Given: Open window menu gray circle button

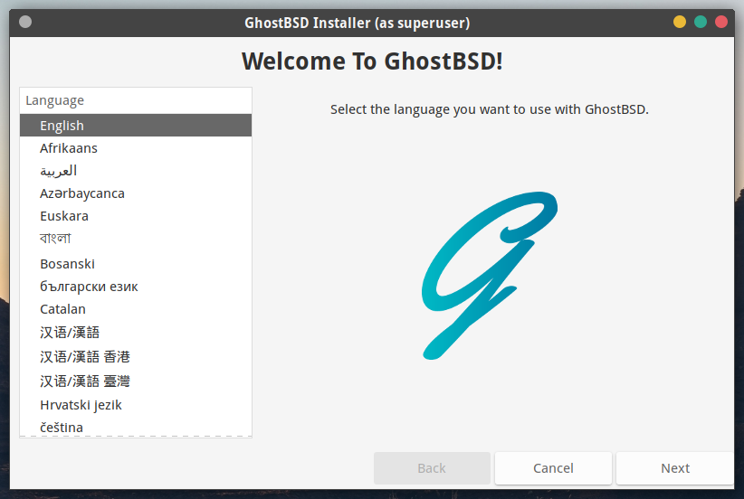Looking at the screenshot, I should click(x=25, y=23).
